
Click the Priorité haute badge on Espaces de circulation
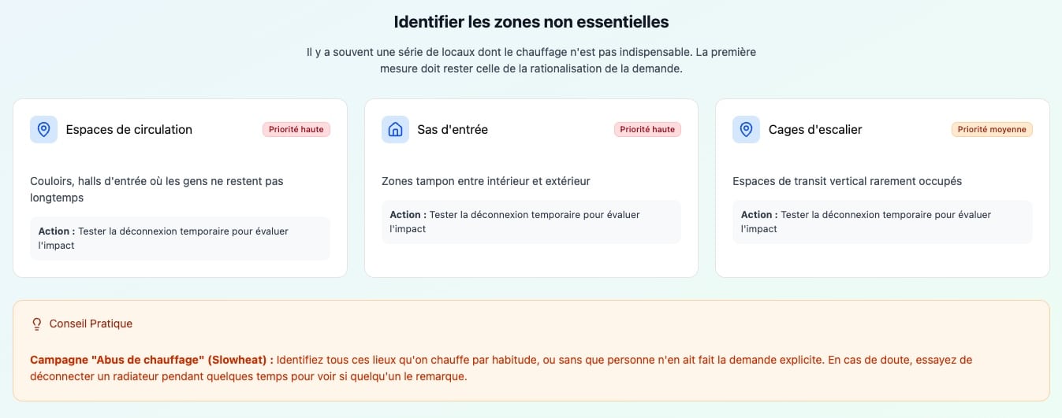tap(296, 130)
